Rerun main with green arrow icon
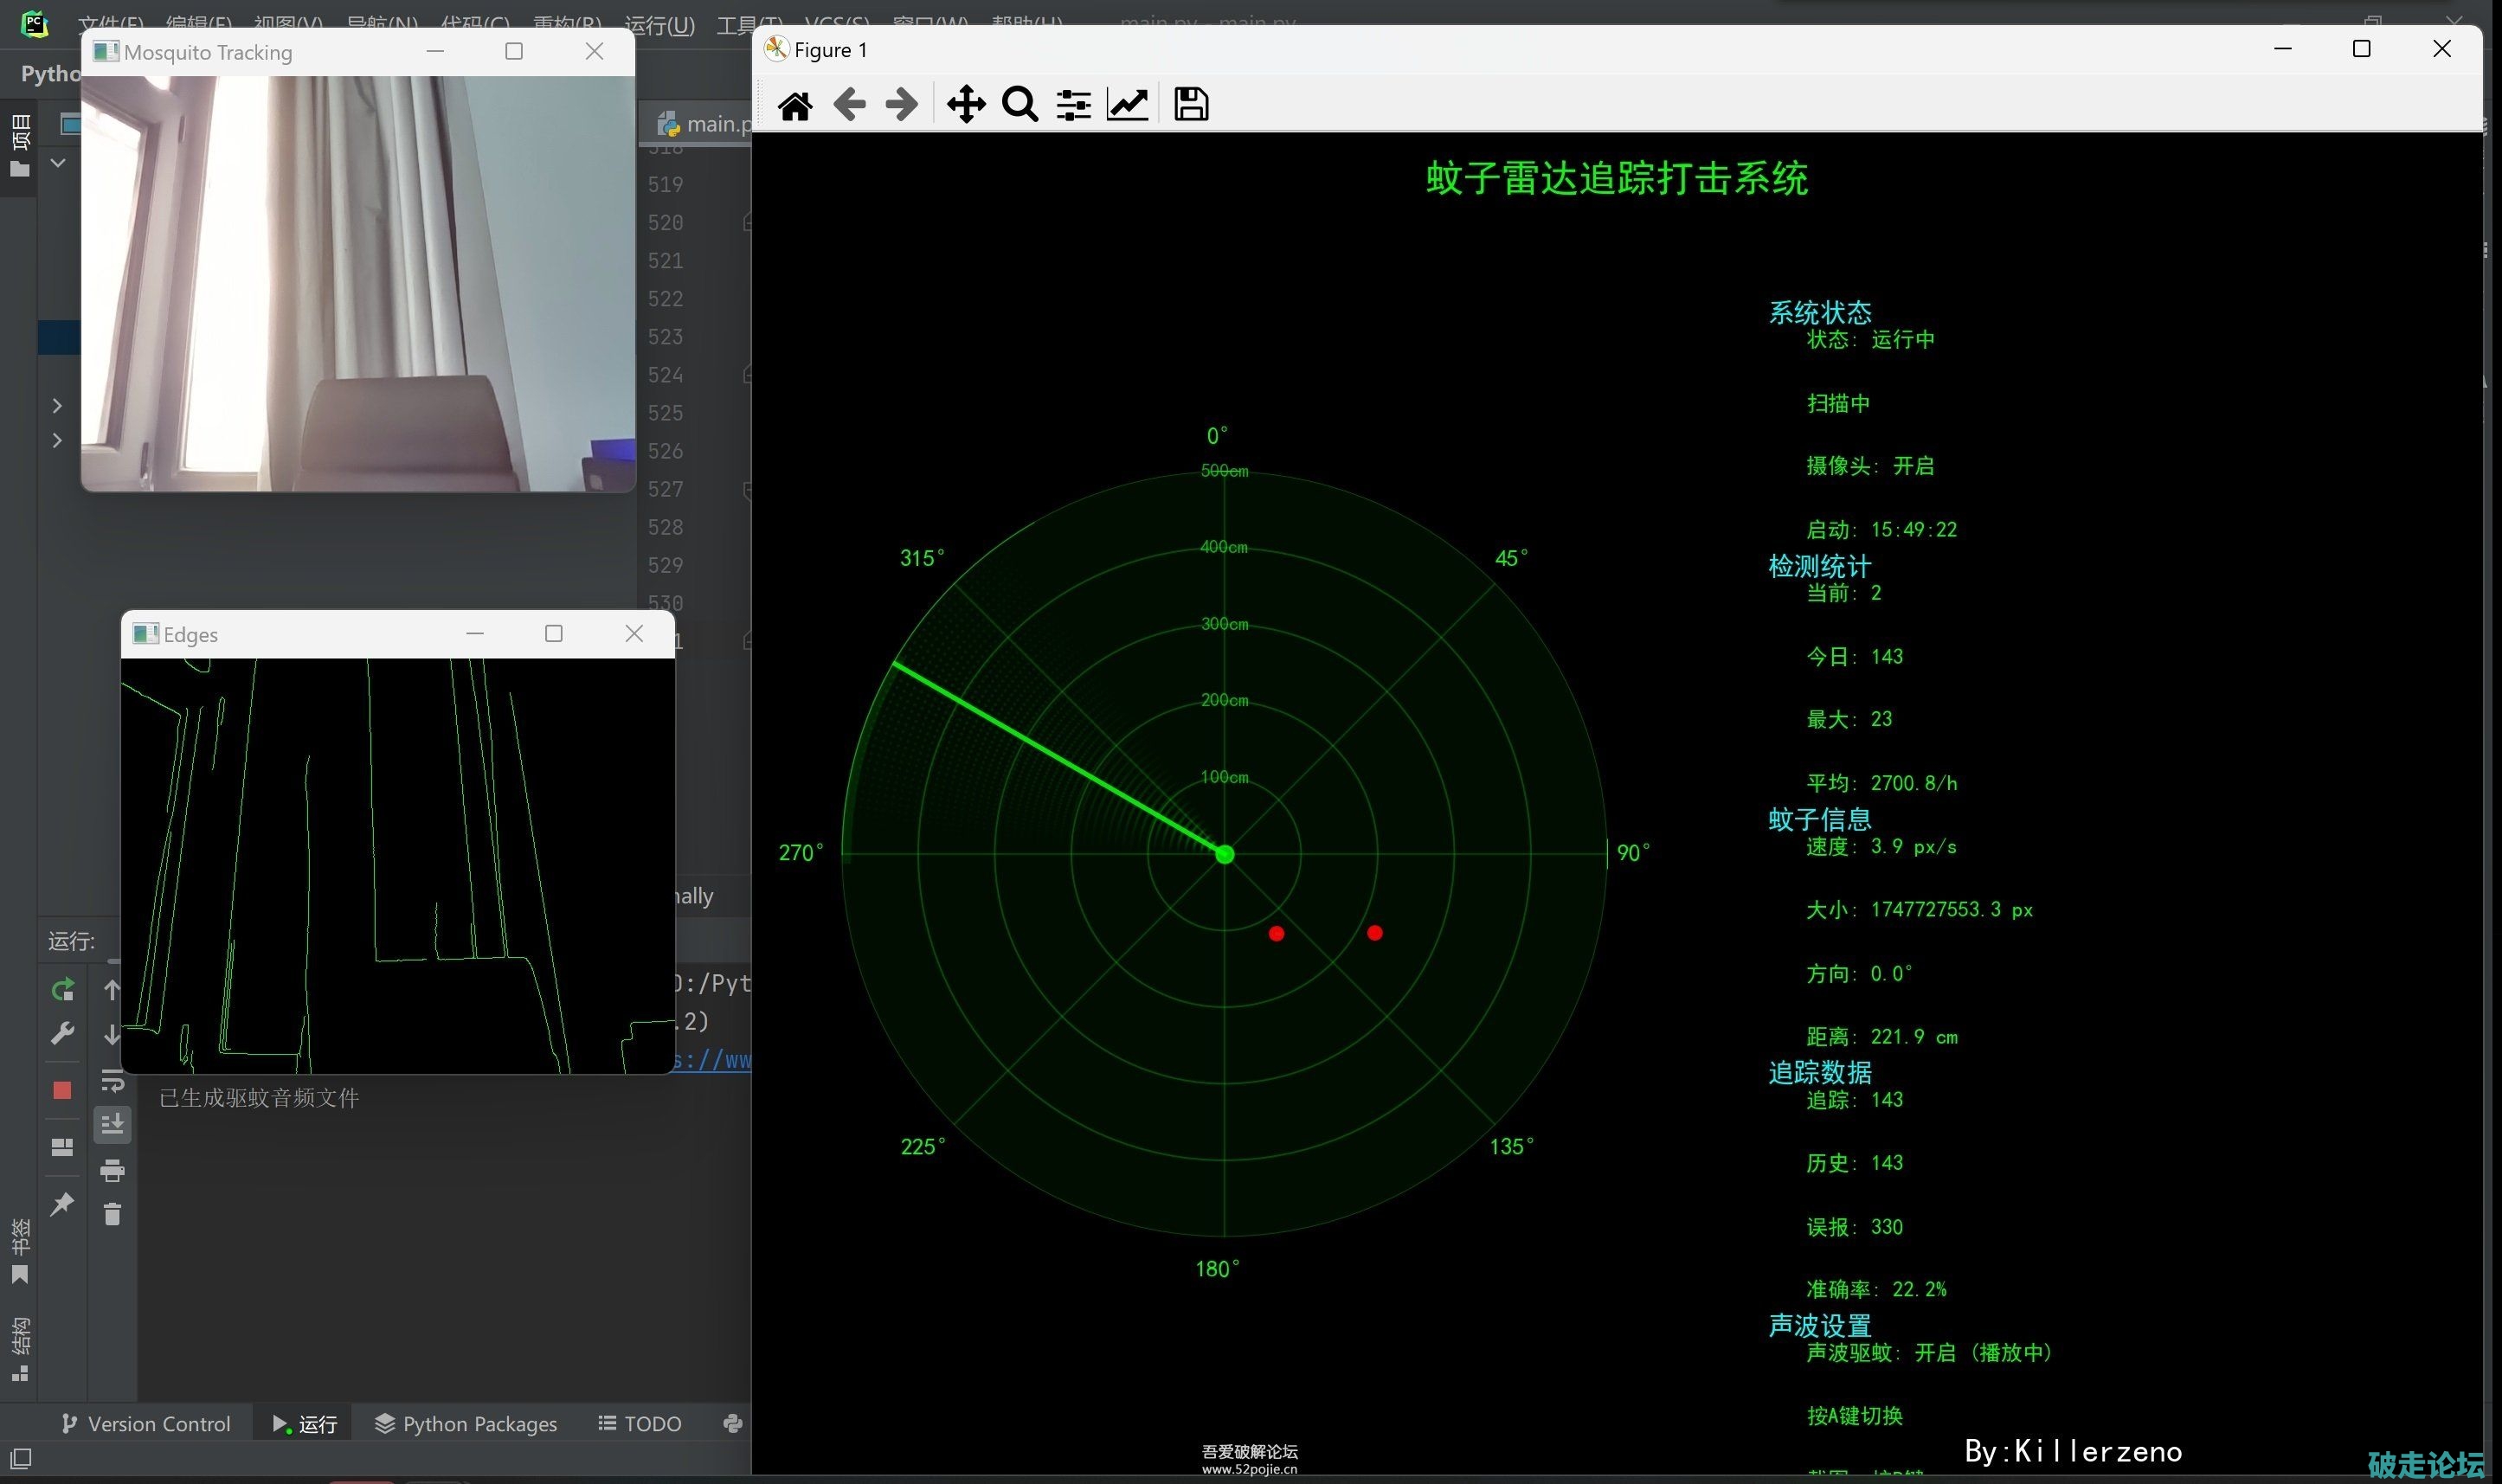 62,990
